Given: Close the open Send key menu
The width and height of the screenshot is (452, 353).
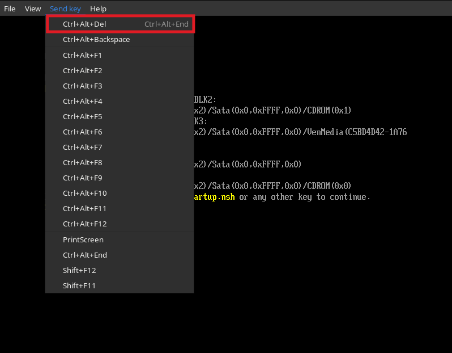Looking at the screenshot, I should point(65,9).
